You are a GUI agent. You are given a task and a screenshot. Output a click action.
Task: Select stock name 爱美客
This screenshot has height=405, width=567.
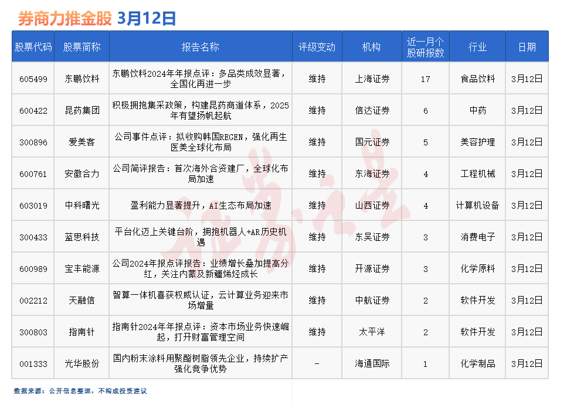[82, 142]
